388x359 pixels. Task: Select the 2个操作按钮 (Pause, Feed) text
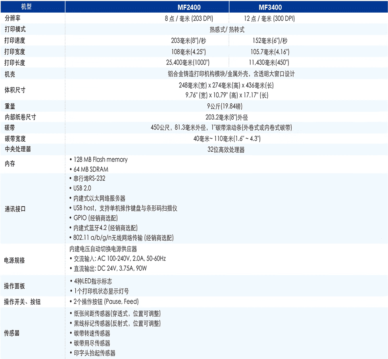pos(106,302)
